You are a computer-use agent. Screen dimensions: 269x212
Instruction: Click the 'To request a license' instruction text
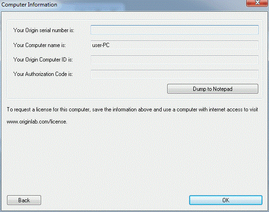(x=132, y=109)
